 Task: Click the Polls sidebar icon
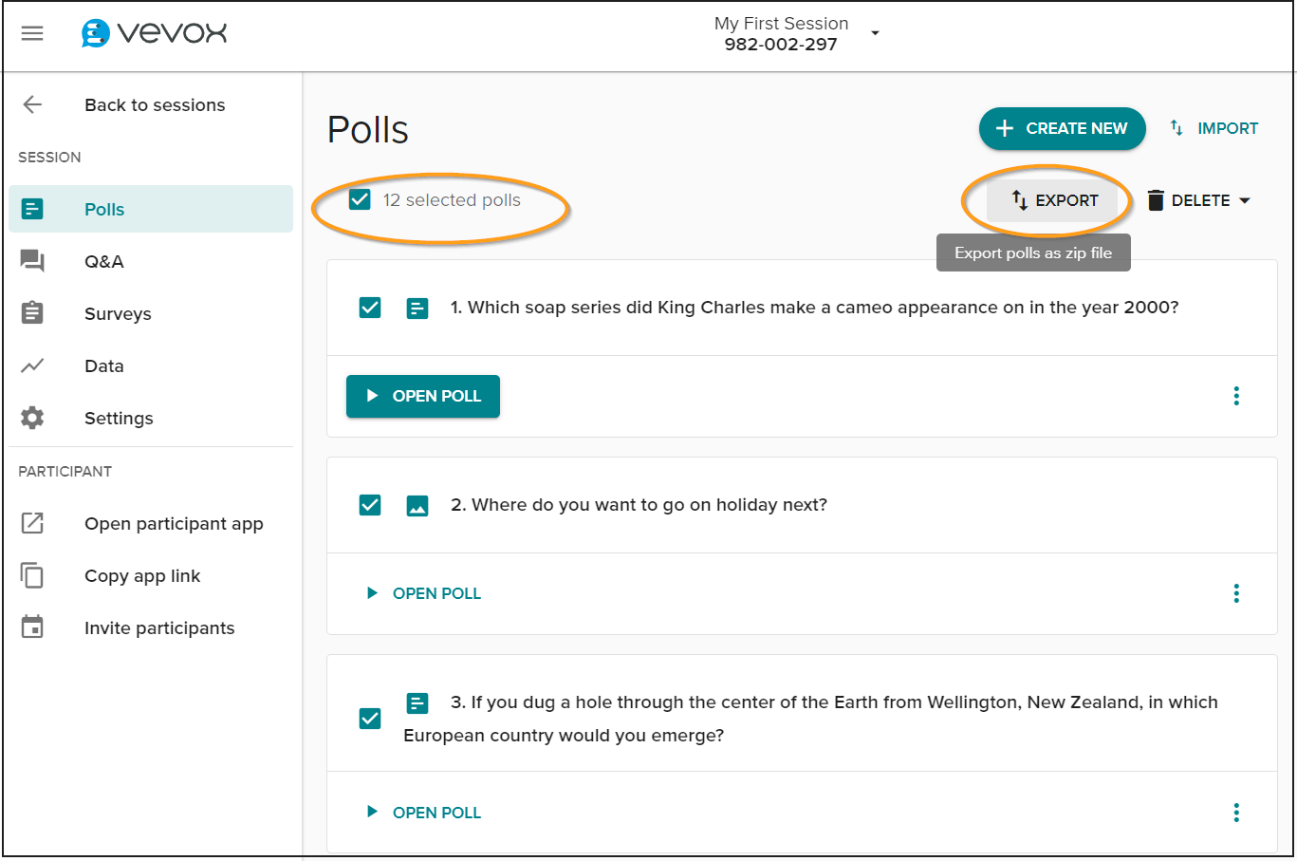32,209
